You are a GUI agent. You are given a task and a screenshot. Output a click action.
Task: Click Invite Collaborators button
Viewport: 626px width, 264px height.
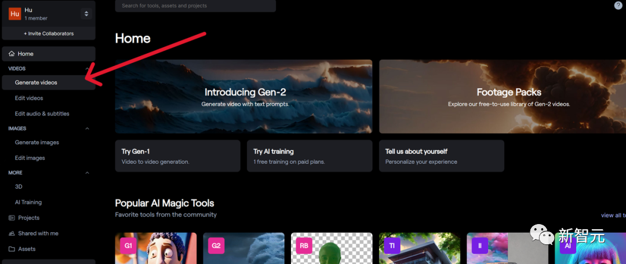click(x=49, y=34)
